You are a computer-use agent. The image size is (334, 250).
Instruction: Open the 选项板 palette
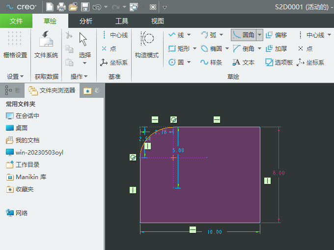(x=279, y=62)
